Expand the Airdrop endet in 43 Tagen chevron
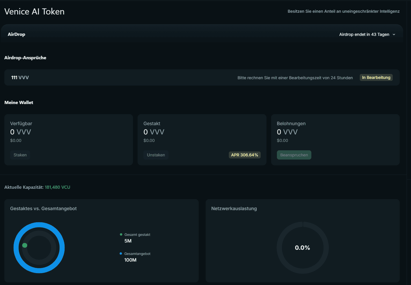The height and width of the screenshot is (285, 411). [394, 34]
